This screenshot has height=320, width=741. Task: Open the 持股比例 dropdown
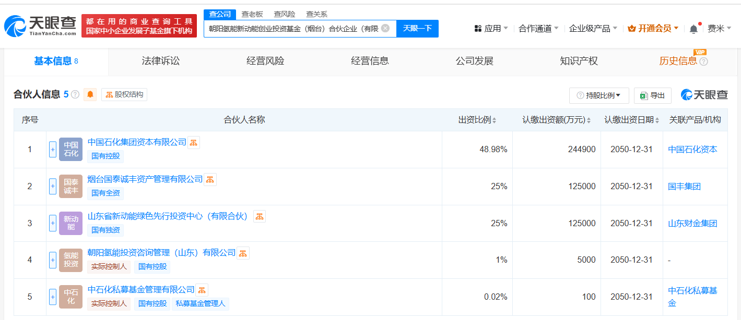point(599,95)
